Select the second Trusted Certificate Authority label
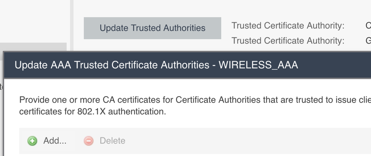Screen dimensions: 371x156 pyautogui.click(x=288, y=40)
